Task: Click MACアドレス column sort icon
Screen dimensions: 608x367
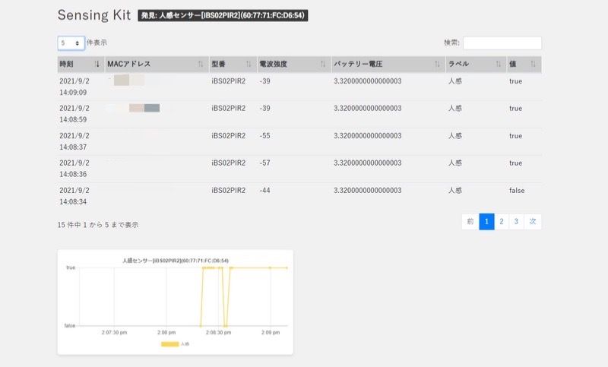Action: point(201,64)
